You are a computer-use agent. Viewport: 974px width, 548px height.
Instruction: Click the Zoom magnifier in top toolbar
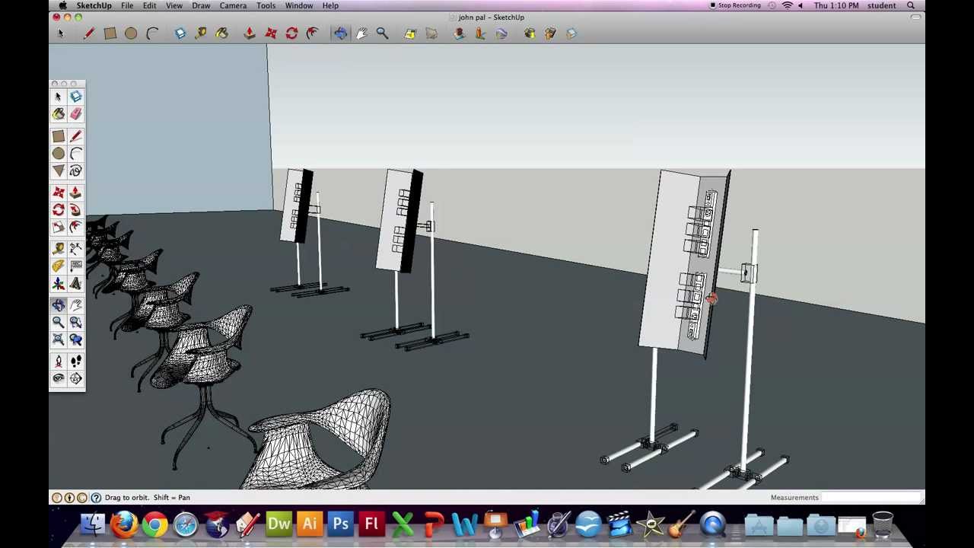click(x=382, y=33)
